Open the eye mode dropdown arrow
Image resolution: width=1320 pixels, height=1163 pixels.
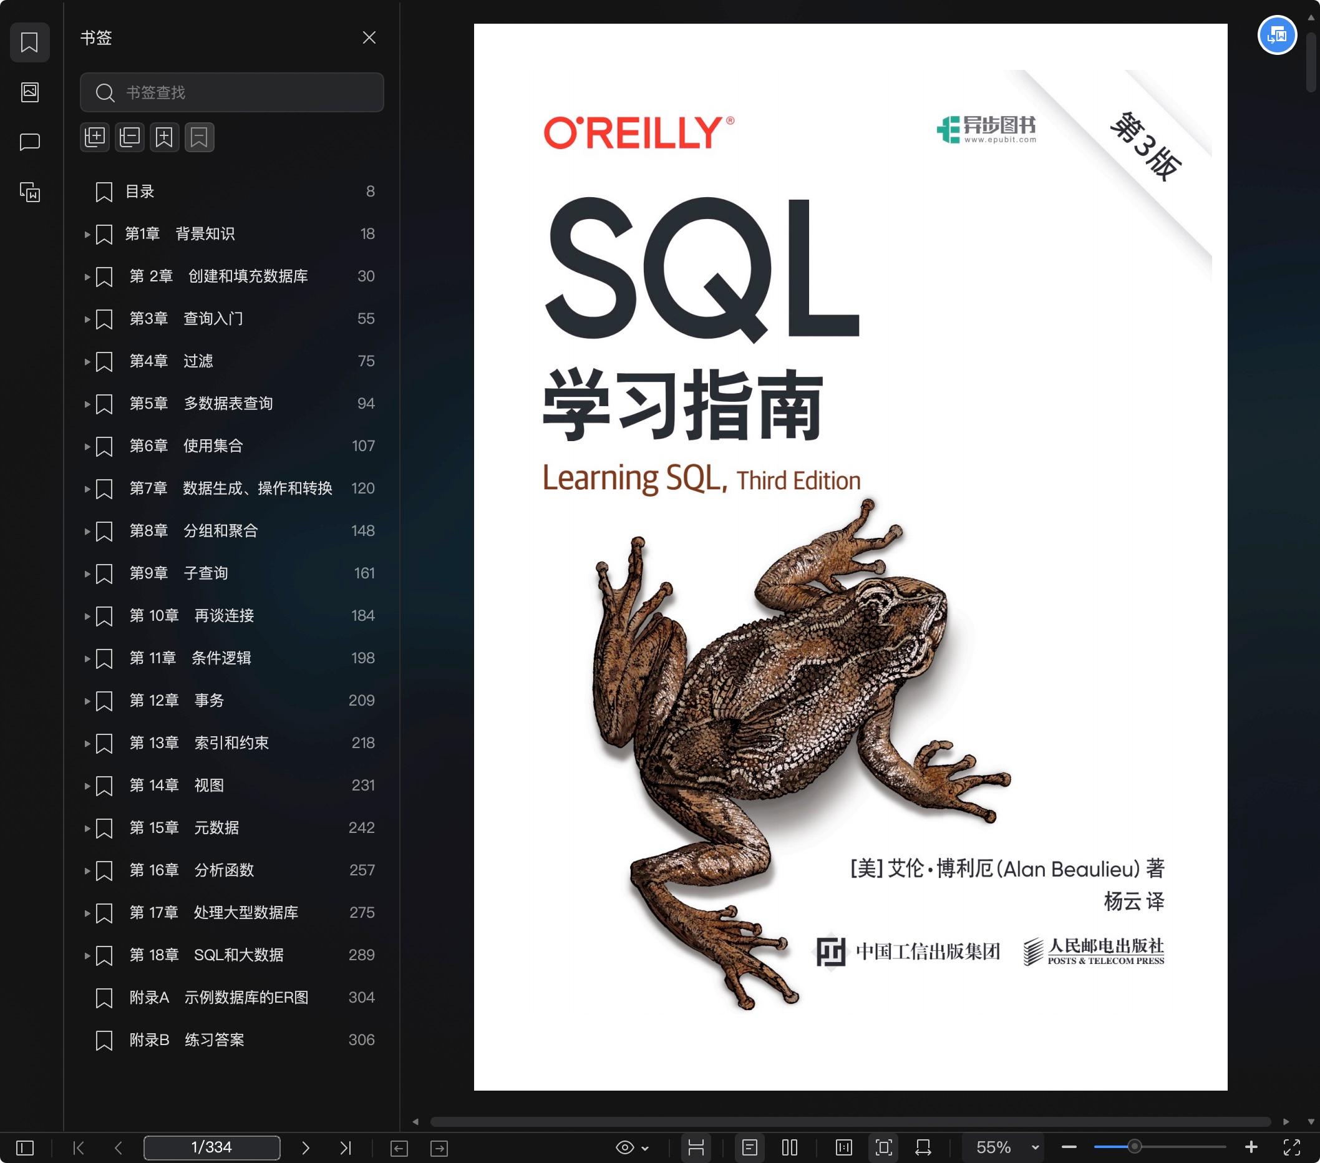(x=645, y=1148)
